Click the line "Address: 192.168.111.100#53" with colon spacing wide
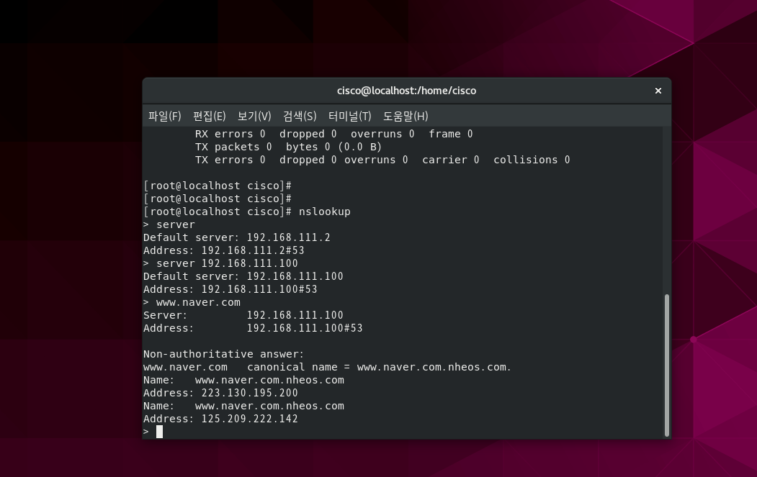 point(253,329)
